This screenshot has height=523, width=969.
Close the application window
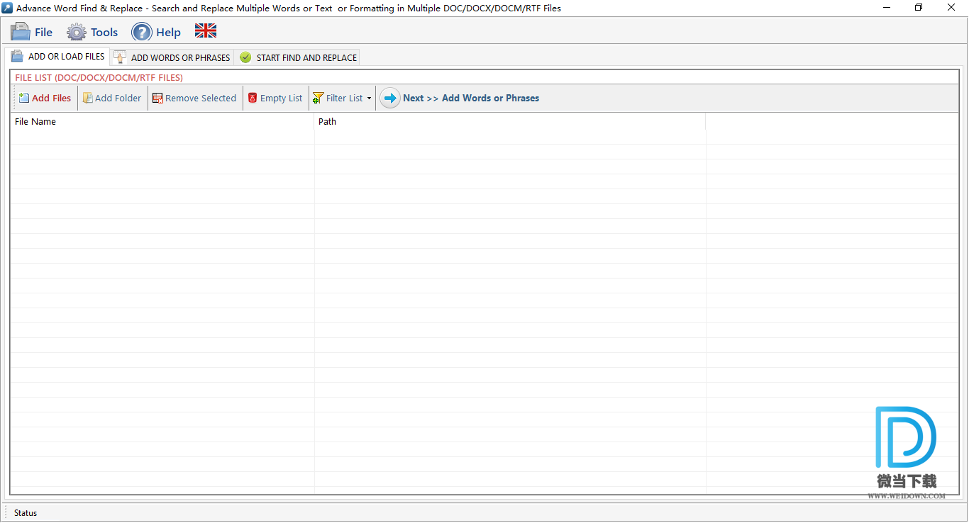pyautogui.click(x=952, y=8)
